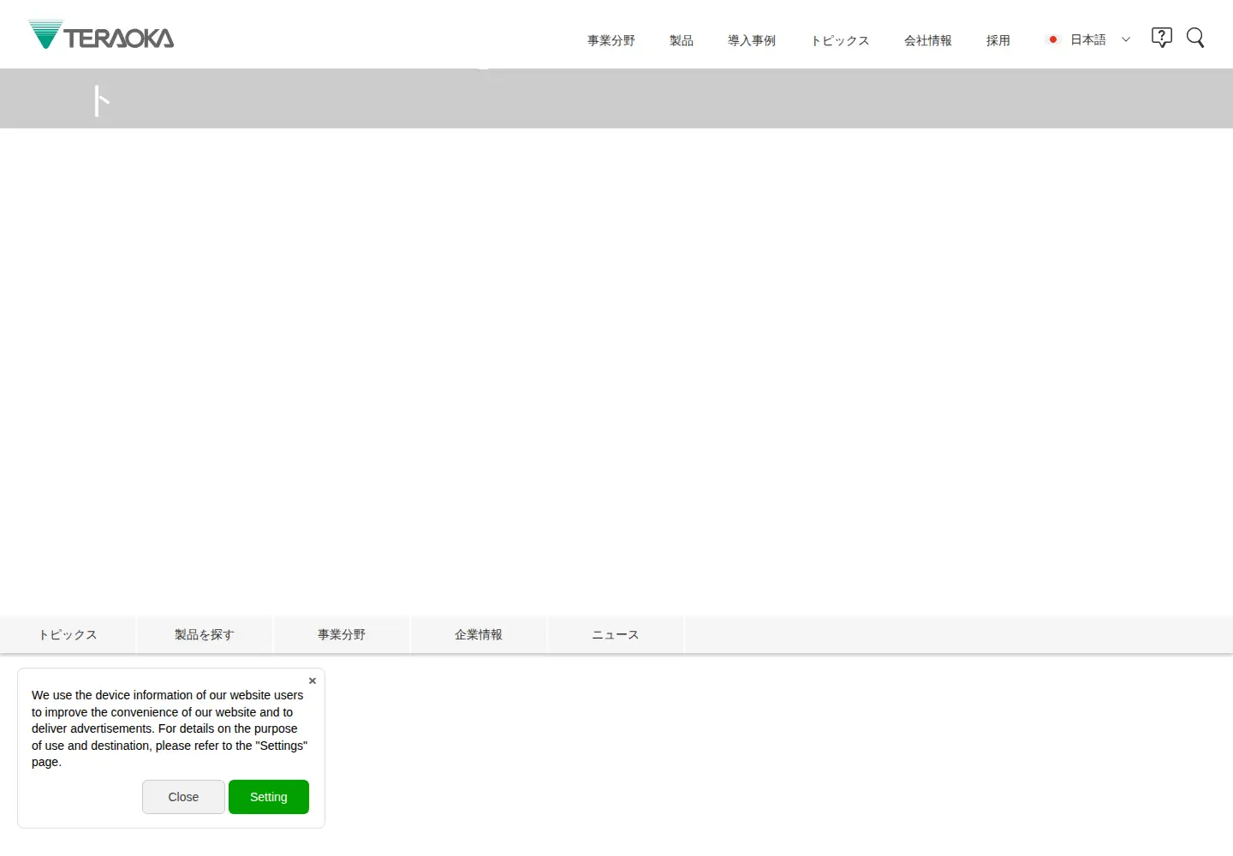Click the Close button in cookie notice
The image size is (1233, 856).
[x=183, y=797]
